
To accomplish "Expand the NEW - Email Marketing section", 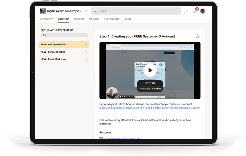I will [x=86, y=59].
